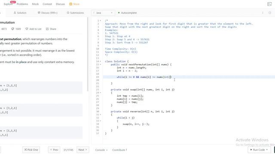The image size is (275, 154).
Task: Toggle the Autocomplete indicator
Action: point(127,13)
